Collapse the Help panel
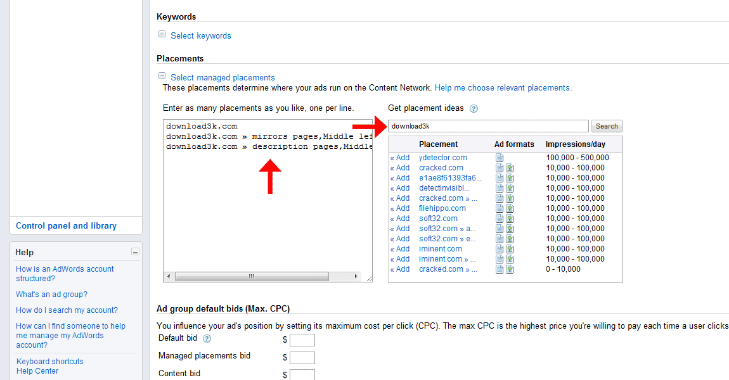Viewport: 729px width, 380px height. point(135,252)
